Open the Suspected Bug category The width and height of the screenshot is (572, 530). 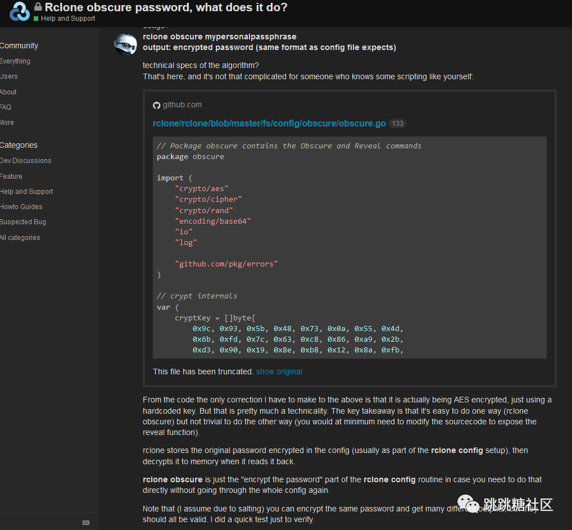pos(23,222)
